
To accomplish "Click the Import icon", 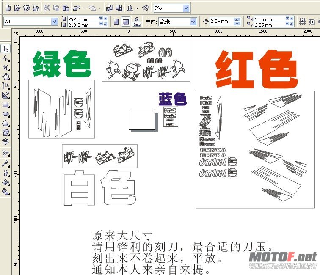I will 109,8.
